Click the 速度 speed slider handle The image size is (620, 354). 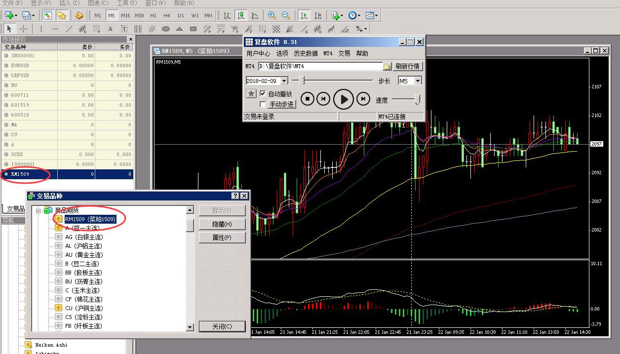(418, 100)
